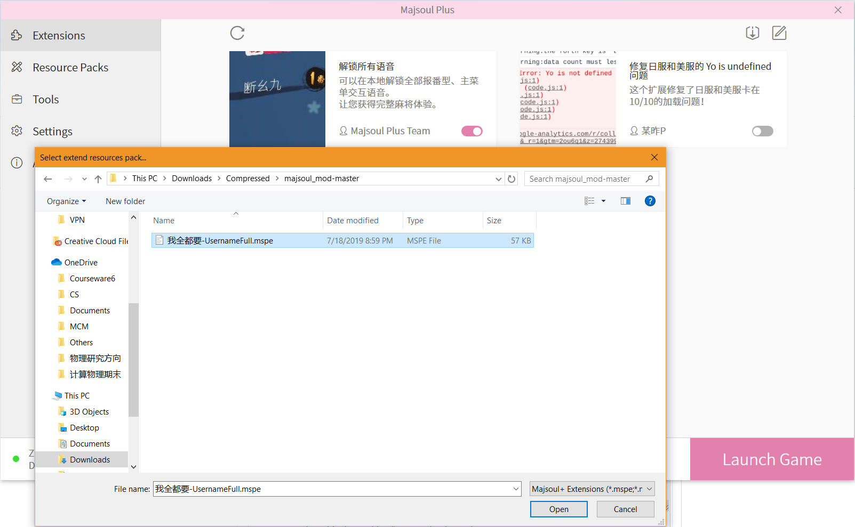The width and height of the screenshot is (855, 527).
Task: Navigate to Downloads via the breadcrumb path
Action: point(191,178)
